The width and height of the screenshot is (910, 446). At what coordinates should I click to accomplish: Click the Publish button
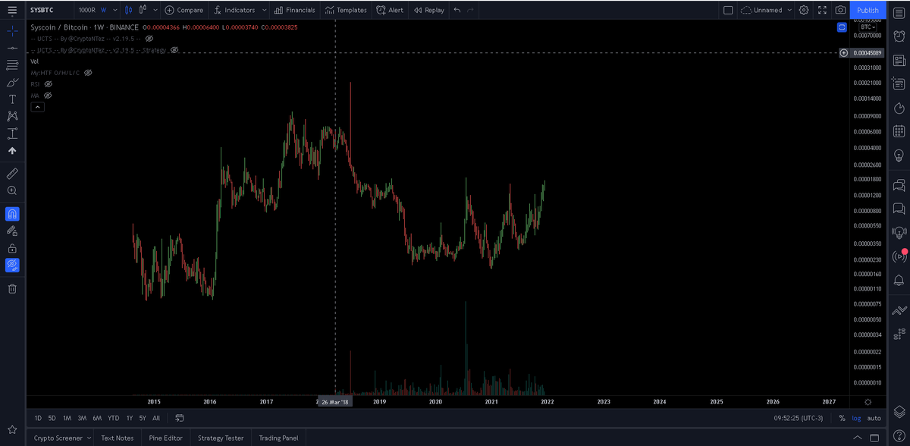pos(868,10)
